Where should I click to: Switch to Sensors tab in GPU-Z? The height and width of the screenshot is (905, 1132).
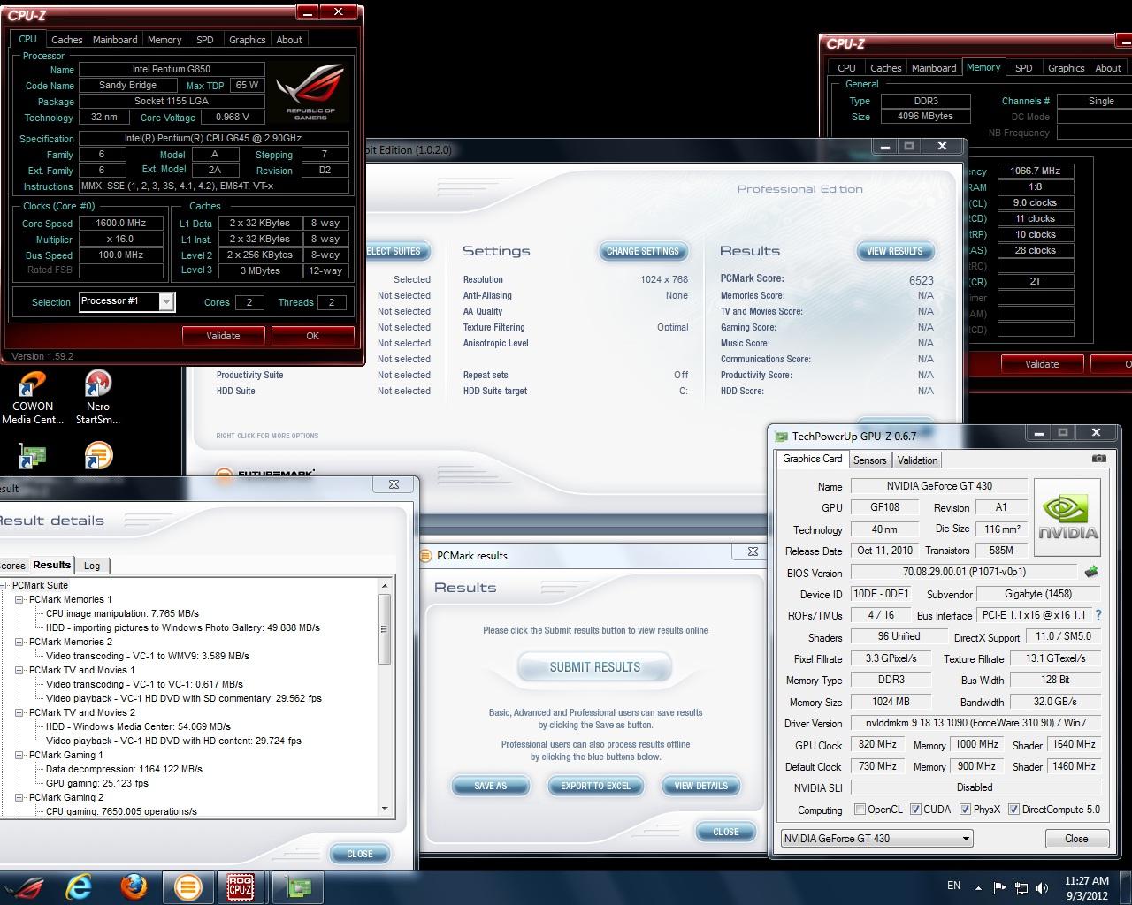[869, 460]
